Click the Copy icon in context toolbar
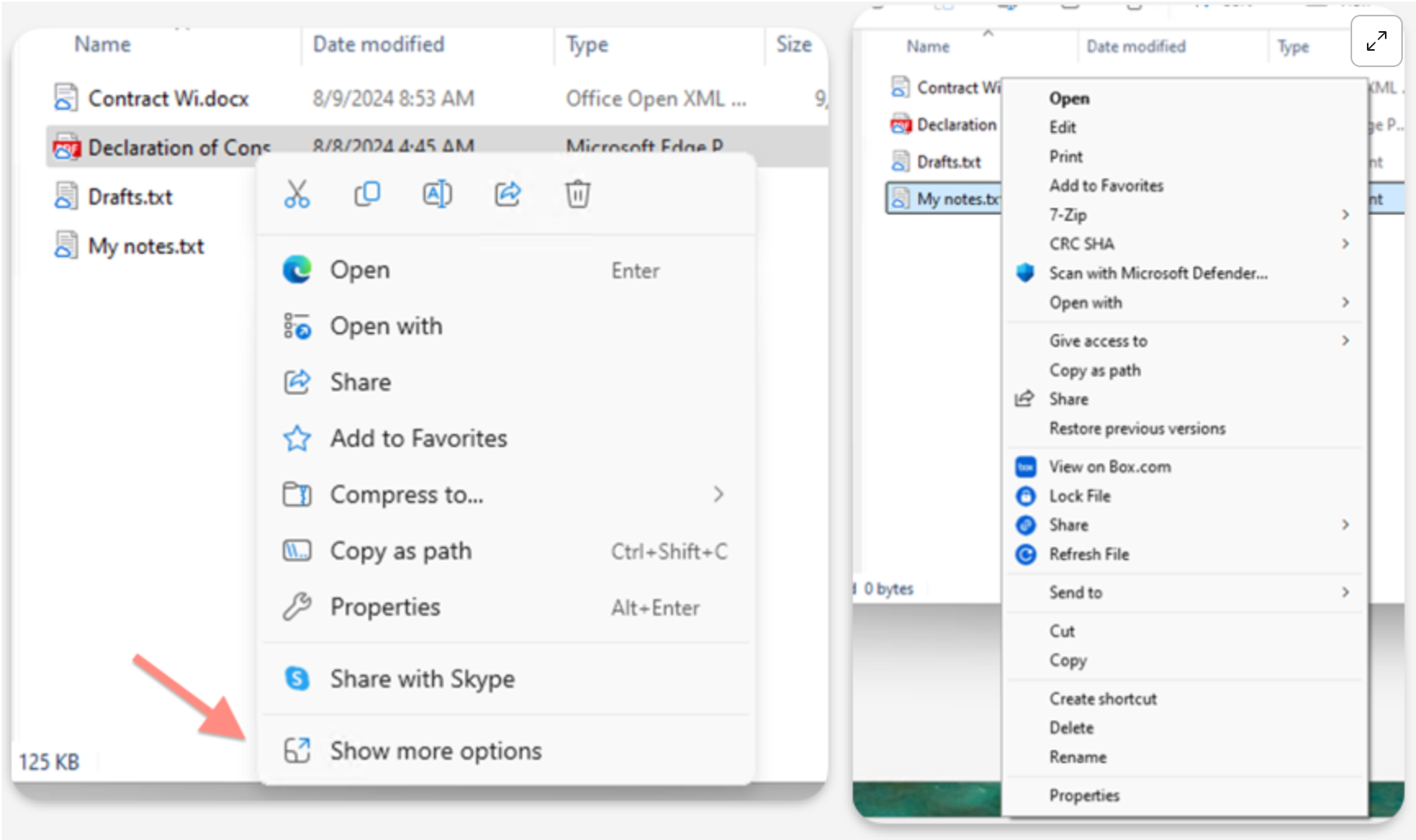Viewport: 1416px width, 840px height. pos(367,194)
